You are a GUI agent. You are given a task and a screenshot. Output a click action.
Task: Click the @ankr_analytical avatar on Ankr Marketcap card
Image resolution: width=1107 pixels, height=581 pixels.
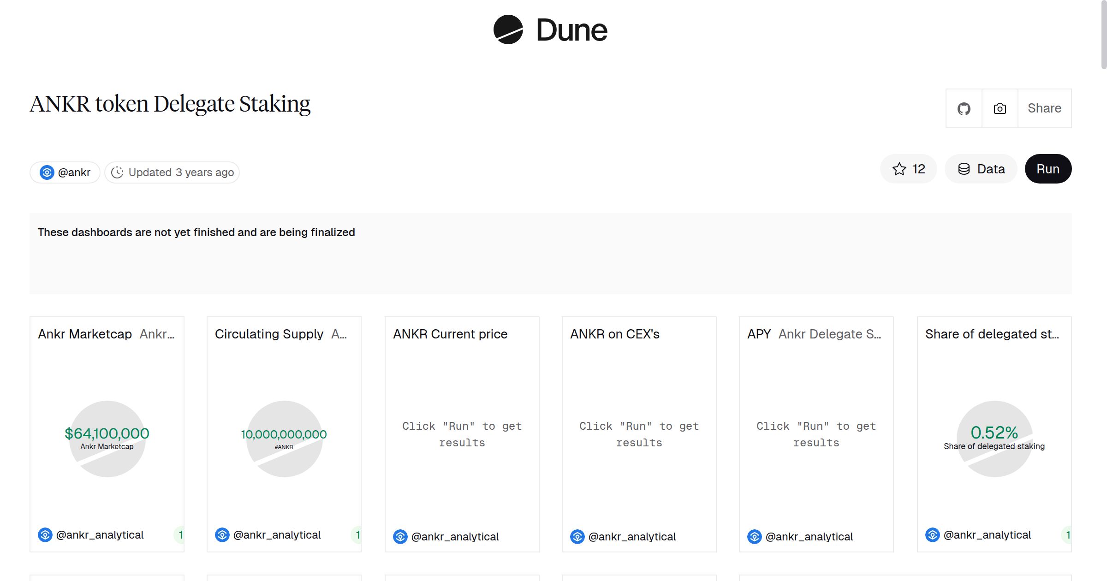click(45, 535)
